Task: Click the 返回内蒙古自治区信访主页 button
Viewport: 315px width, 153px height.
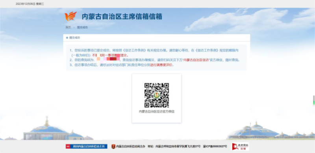Action: click(x=86, y=146)
